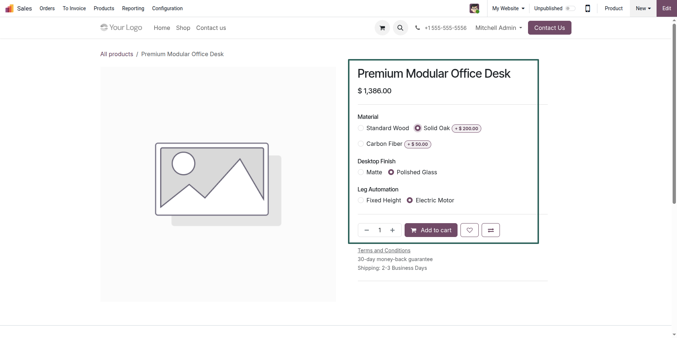677x338 pixels.
Task: Open the Configuration menu
Action: point(167,8)
